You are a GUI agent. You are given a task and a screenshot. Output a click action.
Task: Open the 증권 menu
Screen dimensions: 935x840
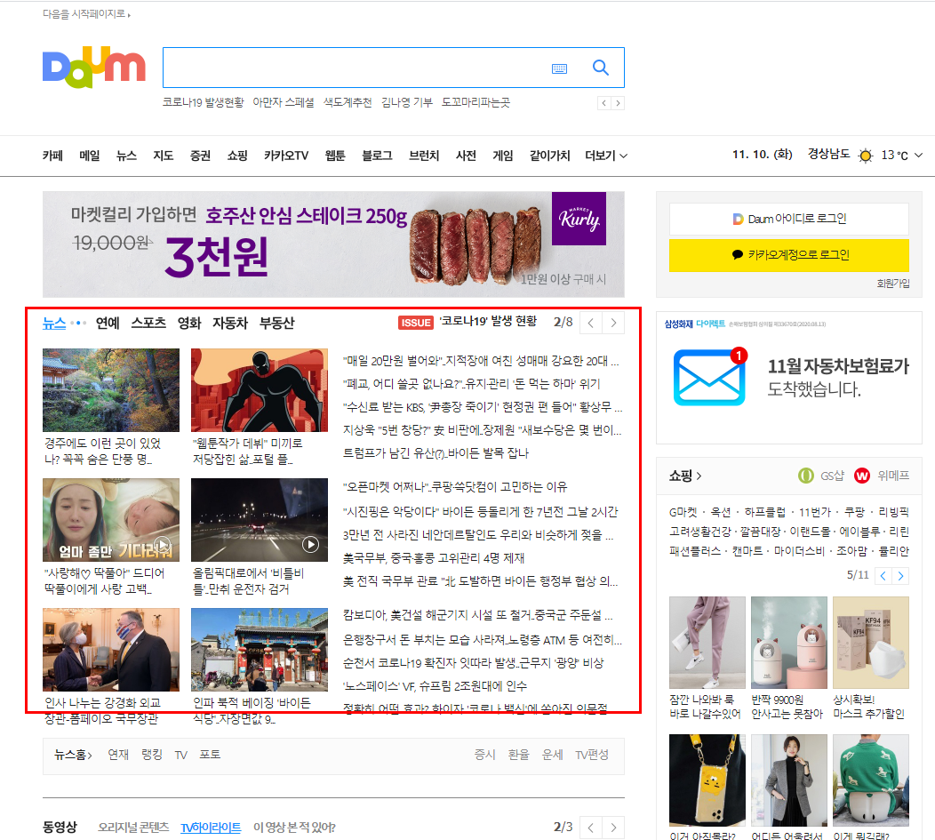click(x=200, y=156)
